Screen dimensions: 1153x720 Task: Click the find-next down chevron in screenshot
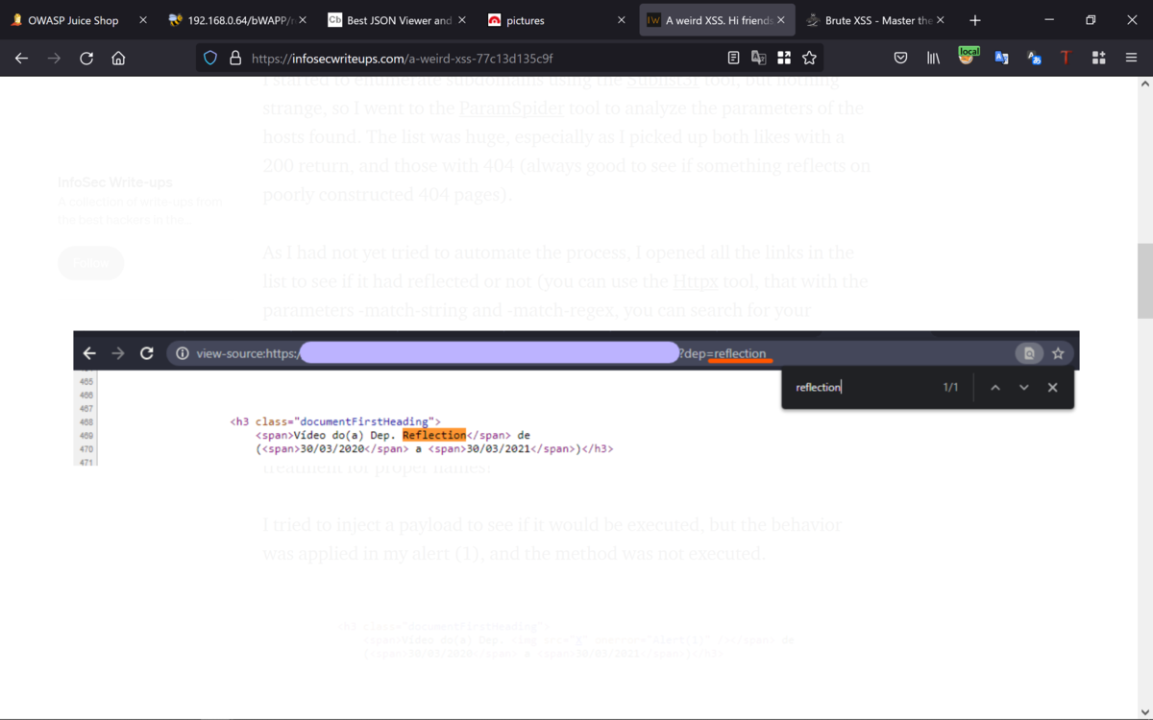(x=1024, y=387)
